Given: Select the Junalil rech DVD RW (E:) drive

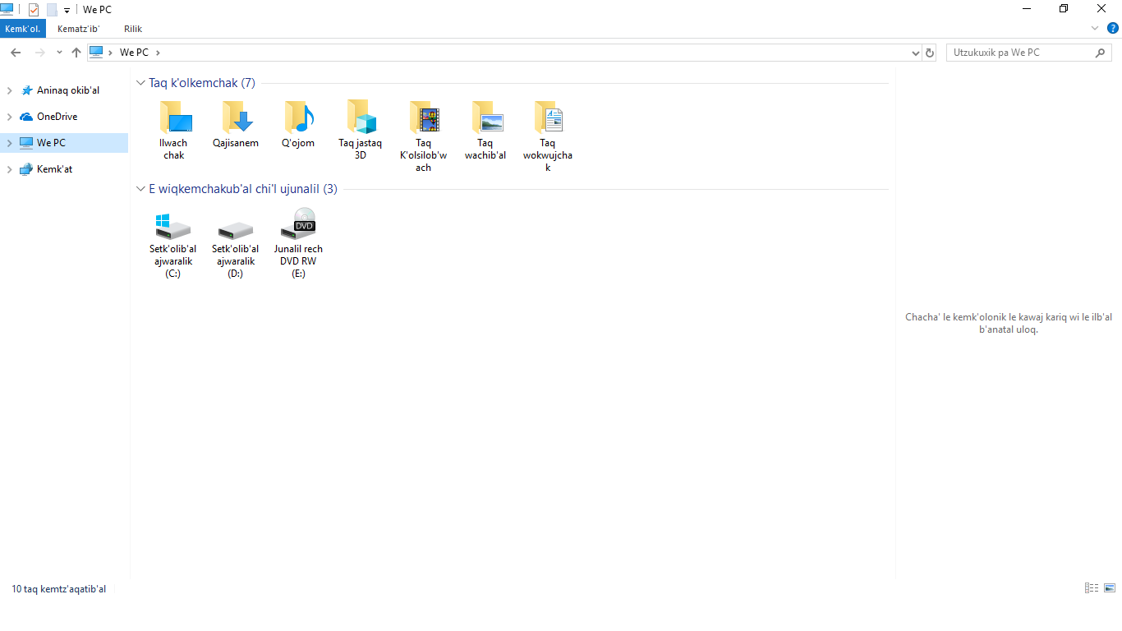Looking at the screenshot, I should tap(298, 243).
